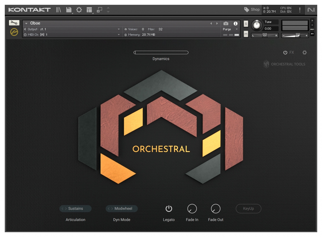This screenshot has height=237, width=322.
Task: Open instrument edit mode wrench icon
Action: pos(14,23)
